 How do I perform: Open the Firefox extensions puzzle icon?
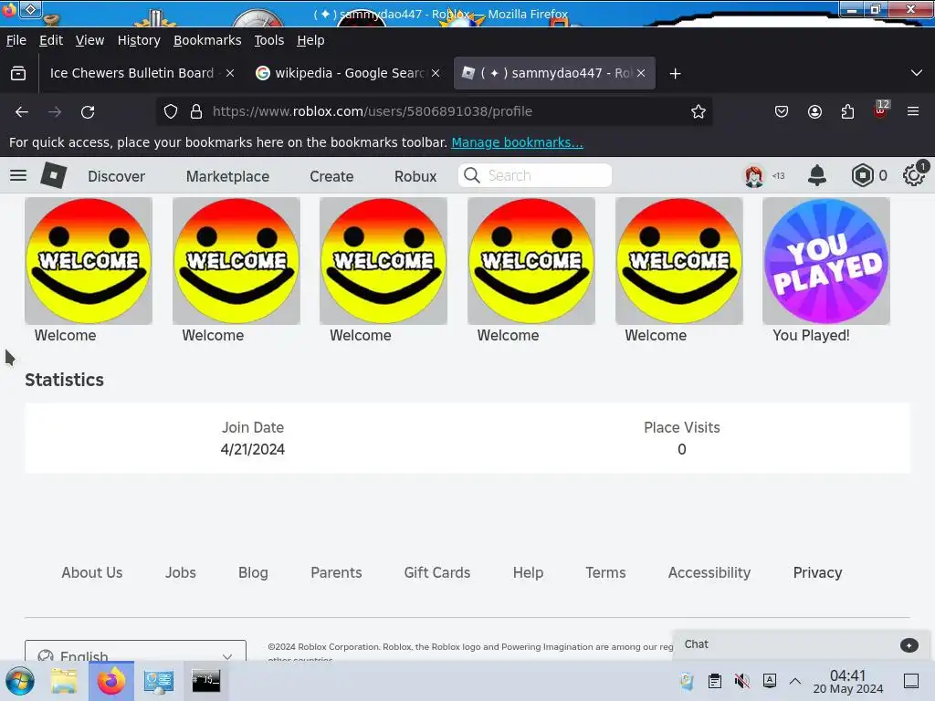tap(847, 111)
